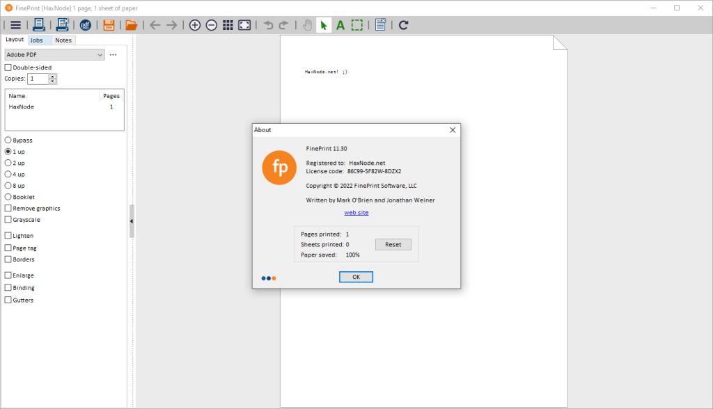This screenshot has width=713, height=409.
Task: Maximize the FinePrint window
Action: tap(677, 8)
